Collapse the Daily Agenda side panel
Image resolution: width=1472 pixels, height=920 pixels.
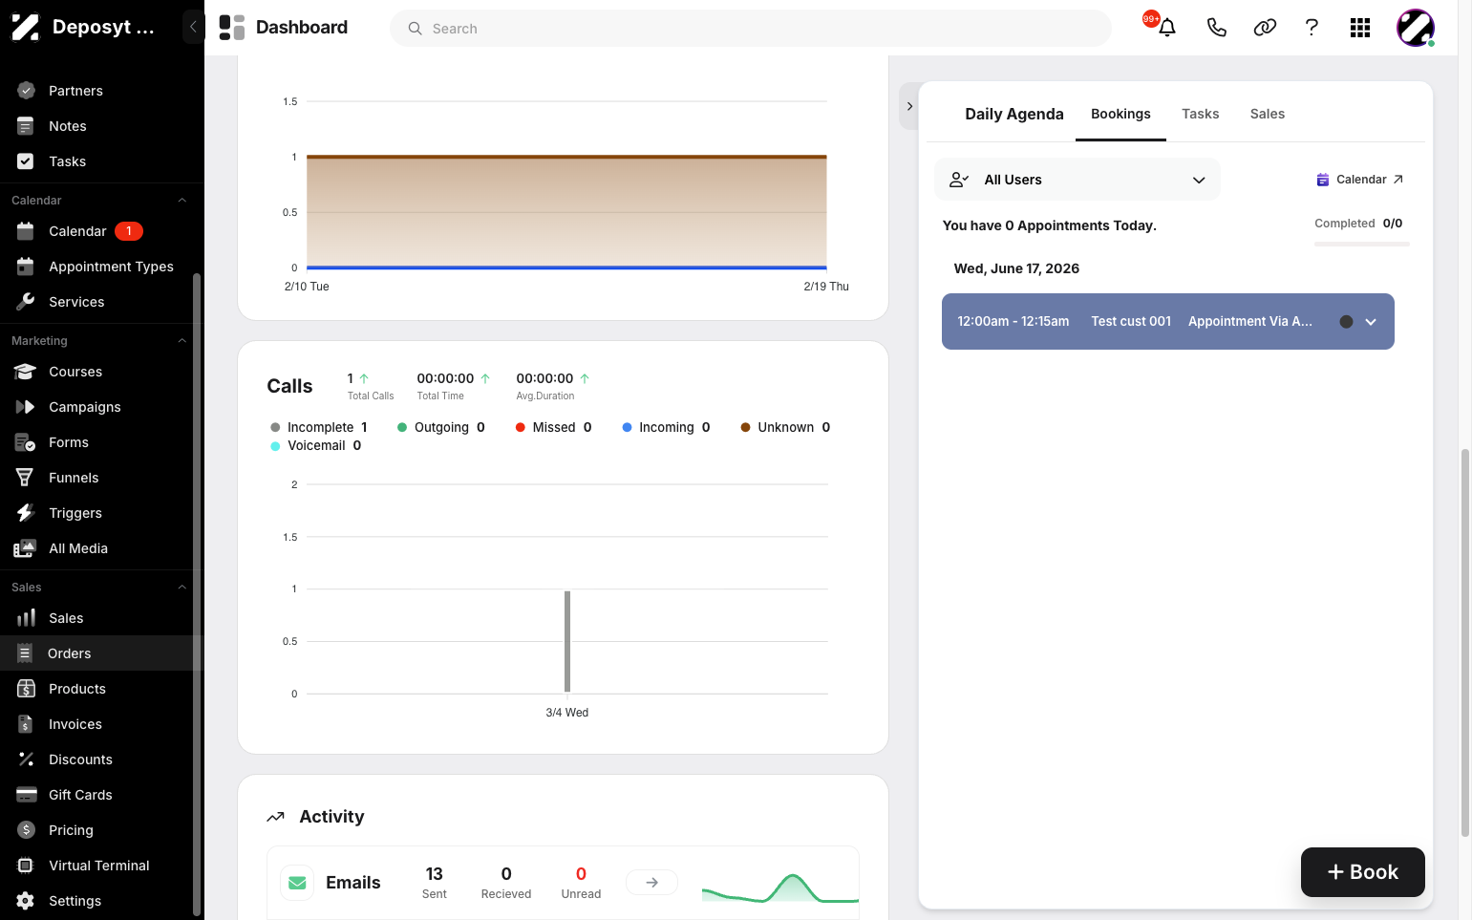coord(909,106)
